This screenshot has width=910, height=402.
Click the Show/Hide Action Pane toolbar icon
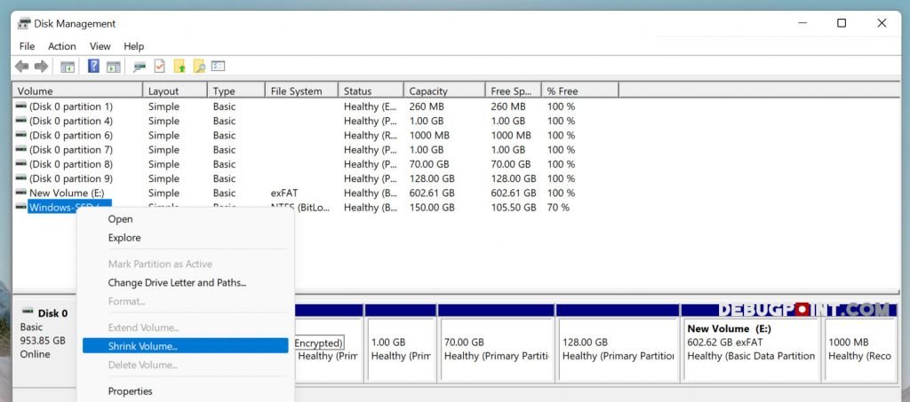[113, 67]
